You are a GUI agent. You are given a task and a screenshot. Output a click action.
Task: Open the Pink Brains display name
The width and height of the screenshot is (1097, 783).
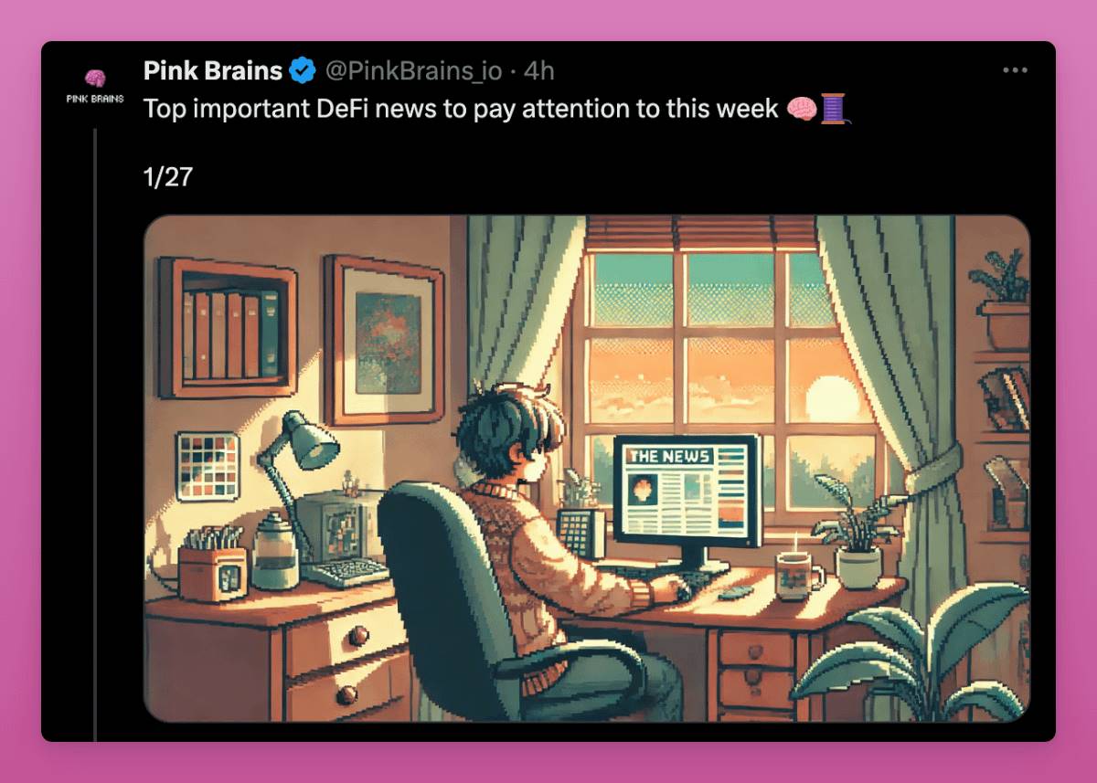[213, 70]
